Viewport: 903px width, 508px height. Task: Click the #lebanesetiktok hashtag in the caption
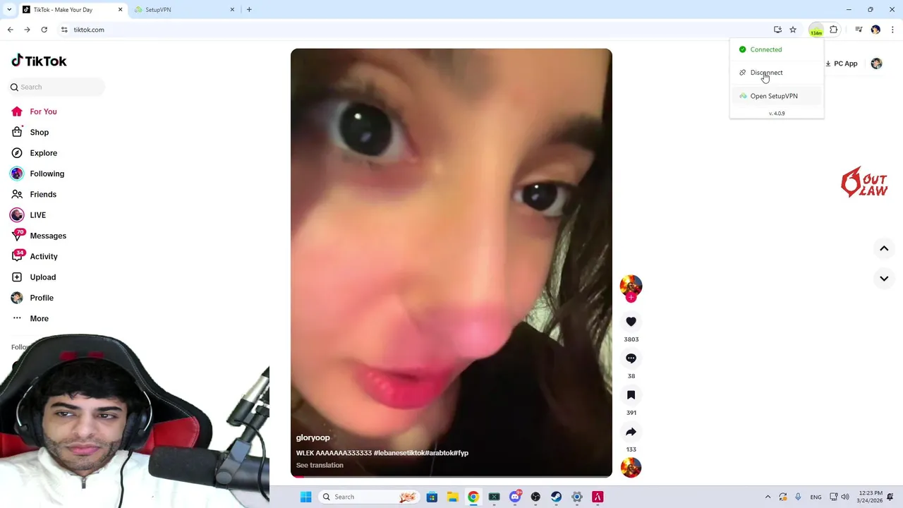(399, 453)
